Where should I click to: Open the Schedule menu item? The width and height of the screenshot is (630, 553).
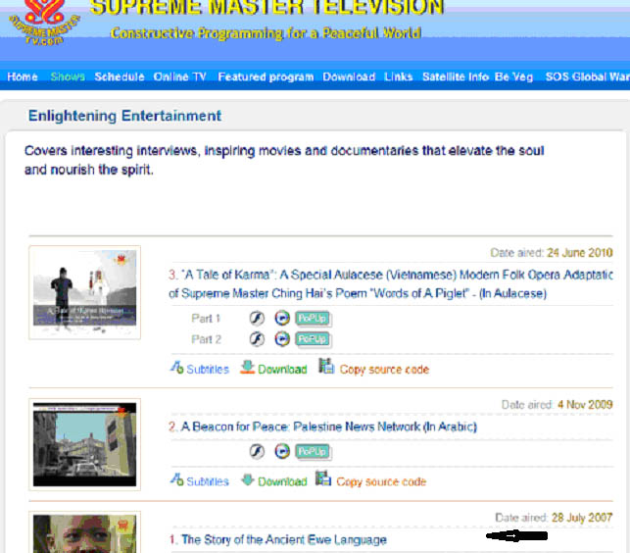tap(120, 76)
